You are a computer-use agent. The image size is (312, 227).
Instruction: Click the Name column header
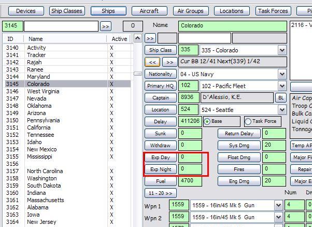pos(65,39)
